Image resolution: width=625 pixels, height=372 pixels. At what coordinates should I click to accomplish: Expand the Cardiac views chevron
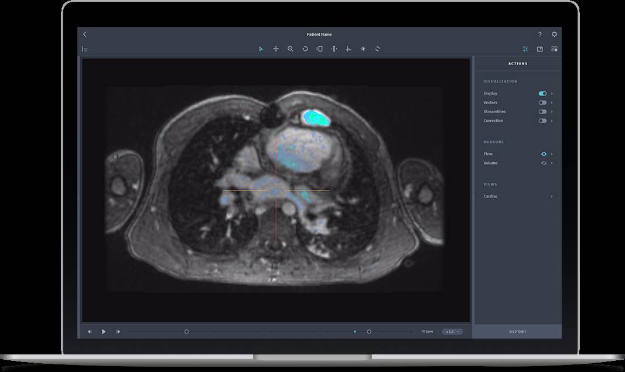552,197
